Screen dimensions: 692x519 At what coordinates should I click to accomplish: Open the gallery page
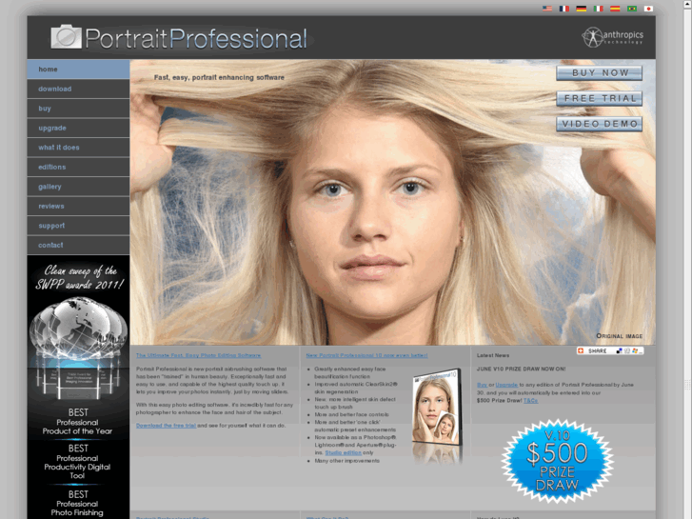(78, 187)
